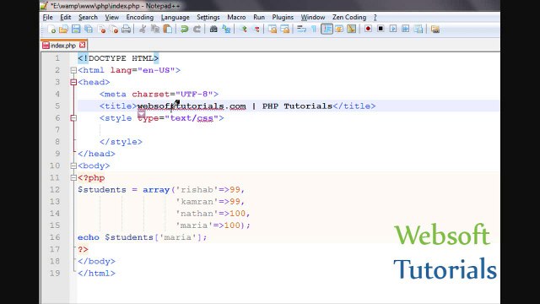
Task: Open the Settings menu
Action: [x=208, y=17]
